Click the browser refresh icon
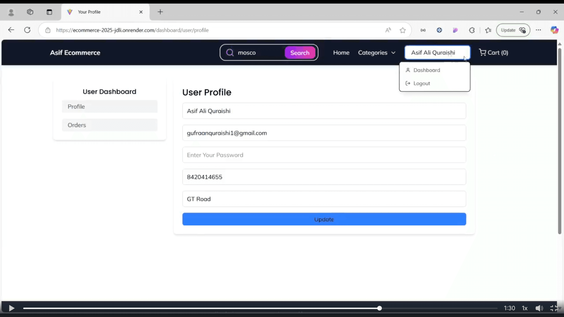Viewport: 564px width, 317px height. (27, 30)
